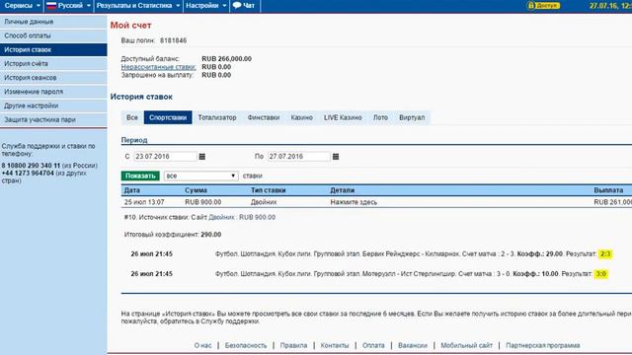Viewport: 632px width, 355px height.
Task: Switch to the Виртуал tab
Action: (412, 117)
